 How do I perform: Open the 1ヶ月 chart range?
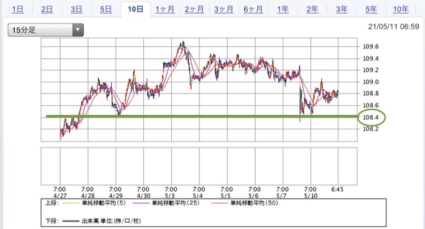click(165, 10)
